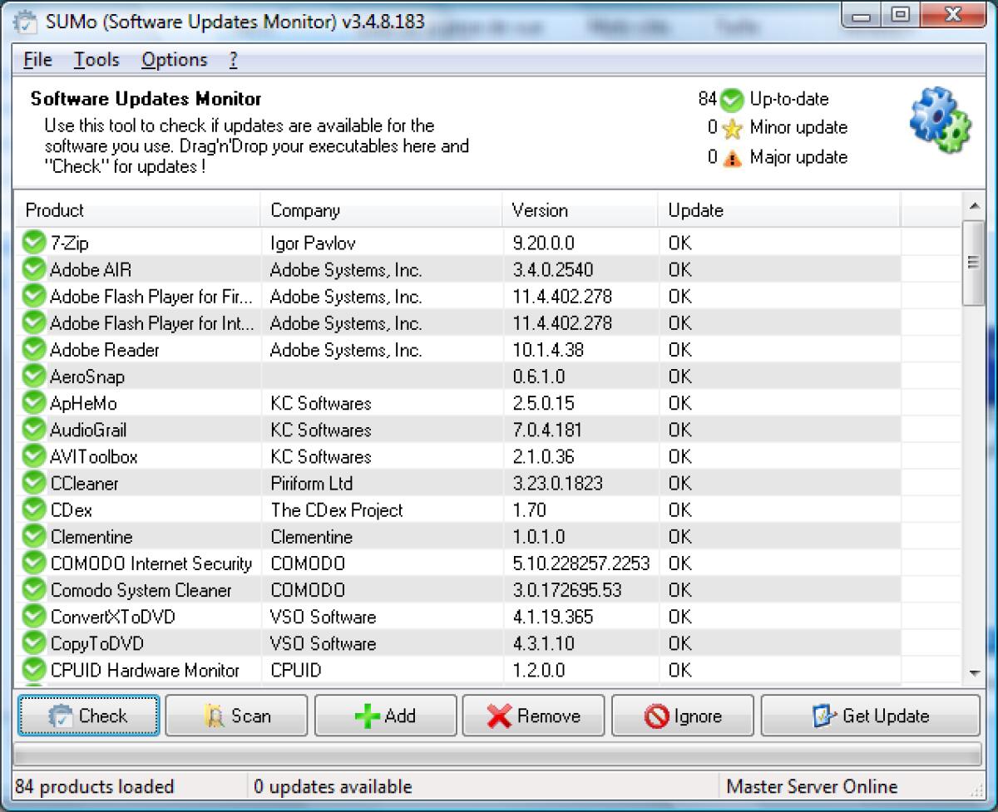Click the green up-to-date status icon showing 84
Viewport: 998px width, 812px height.
point(730,99)
